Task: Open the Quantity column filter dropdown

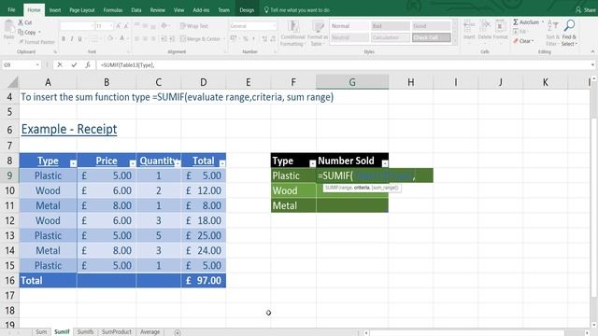Action: (x=178, y=163)
